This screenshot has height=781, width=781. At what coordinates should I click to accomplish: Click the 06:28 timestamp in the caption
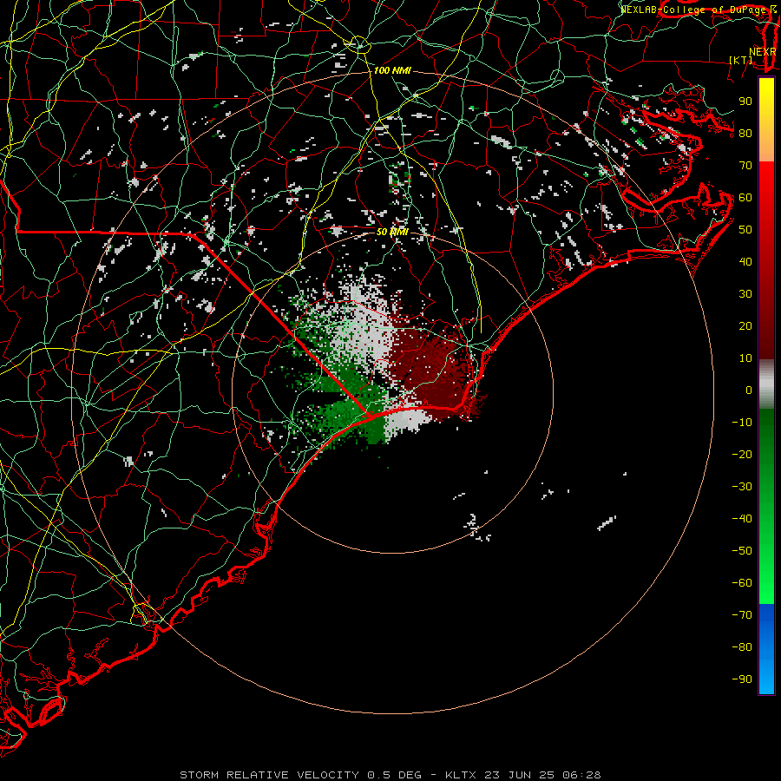tap(581, 775)
